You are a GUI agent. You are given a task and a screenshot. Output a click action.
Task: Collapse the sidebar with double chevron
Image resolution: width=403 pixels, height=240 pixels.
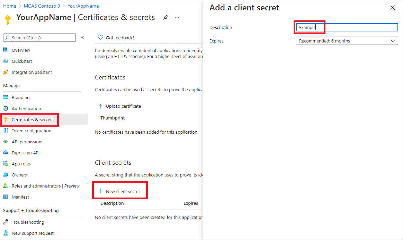(82, 38)
